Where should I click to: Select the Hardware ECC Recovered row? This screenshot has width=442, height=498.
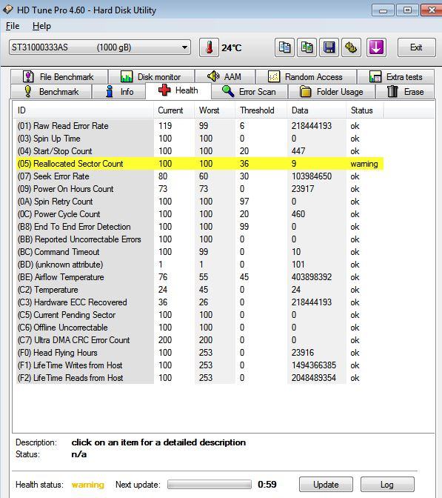(x=200, y=302)
